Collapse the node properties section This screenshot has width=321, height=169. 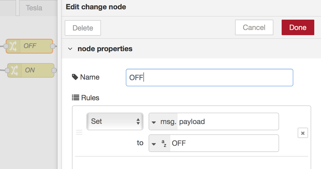tap(70, 49)
